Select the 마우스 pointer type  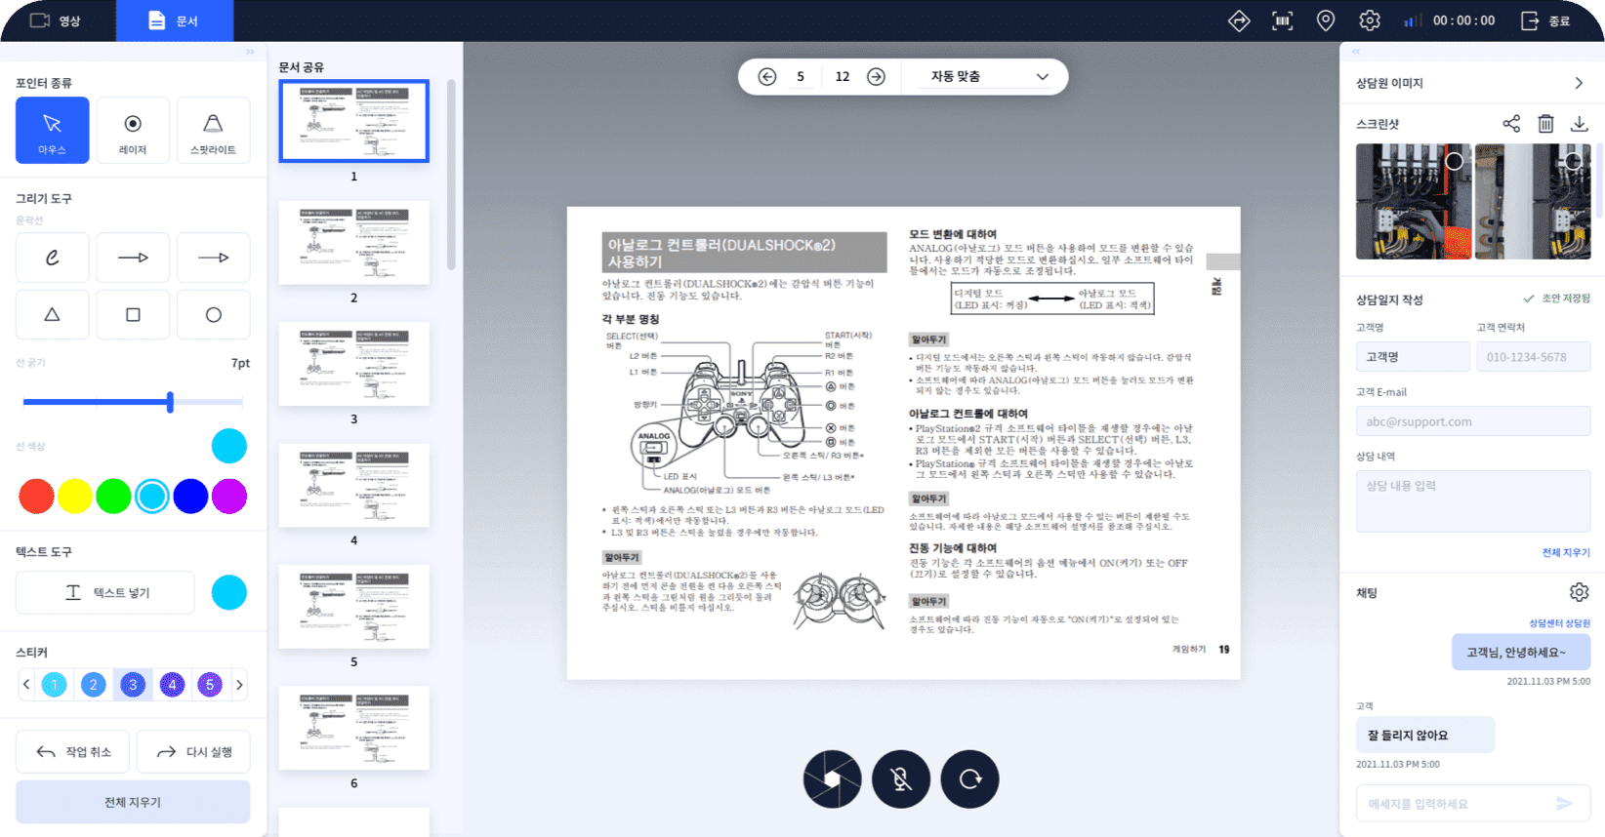[x=52, y=130]
